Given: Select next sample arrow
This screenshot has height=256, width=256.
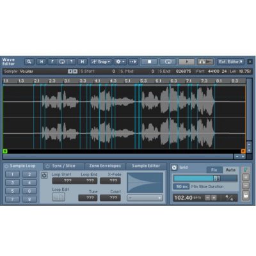Looking at the screenshot, I should coord(75,72).
